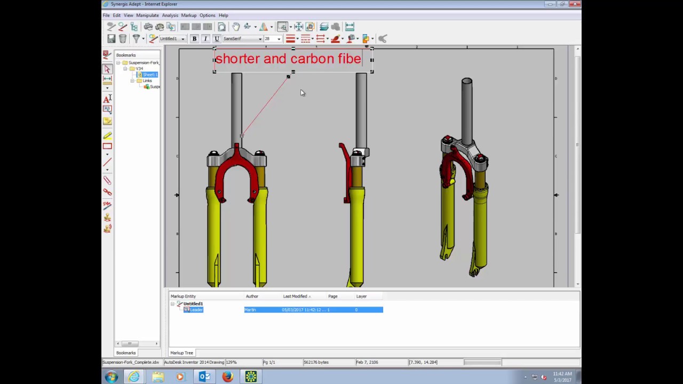
Task: Choose the Select arrow tool
Action: click(x=107, y=69)
